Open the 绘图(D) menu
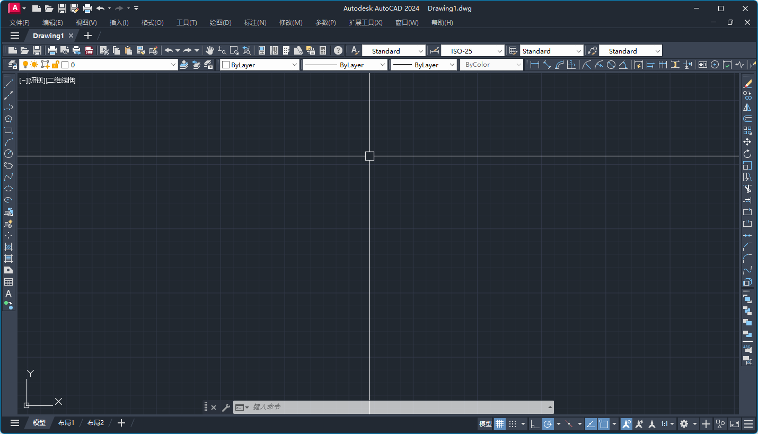 click(221, 23)
